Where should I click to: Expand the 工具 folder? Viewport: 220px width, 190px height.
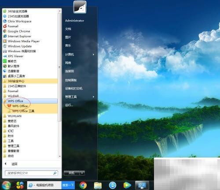coord(30,141)
